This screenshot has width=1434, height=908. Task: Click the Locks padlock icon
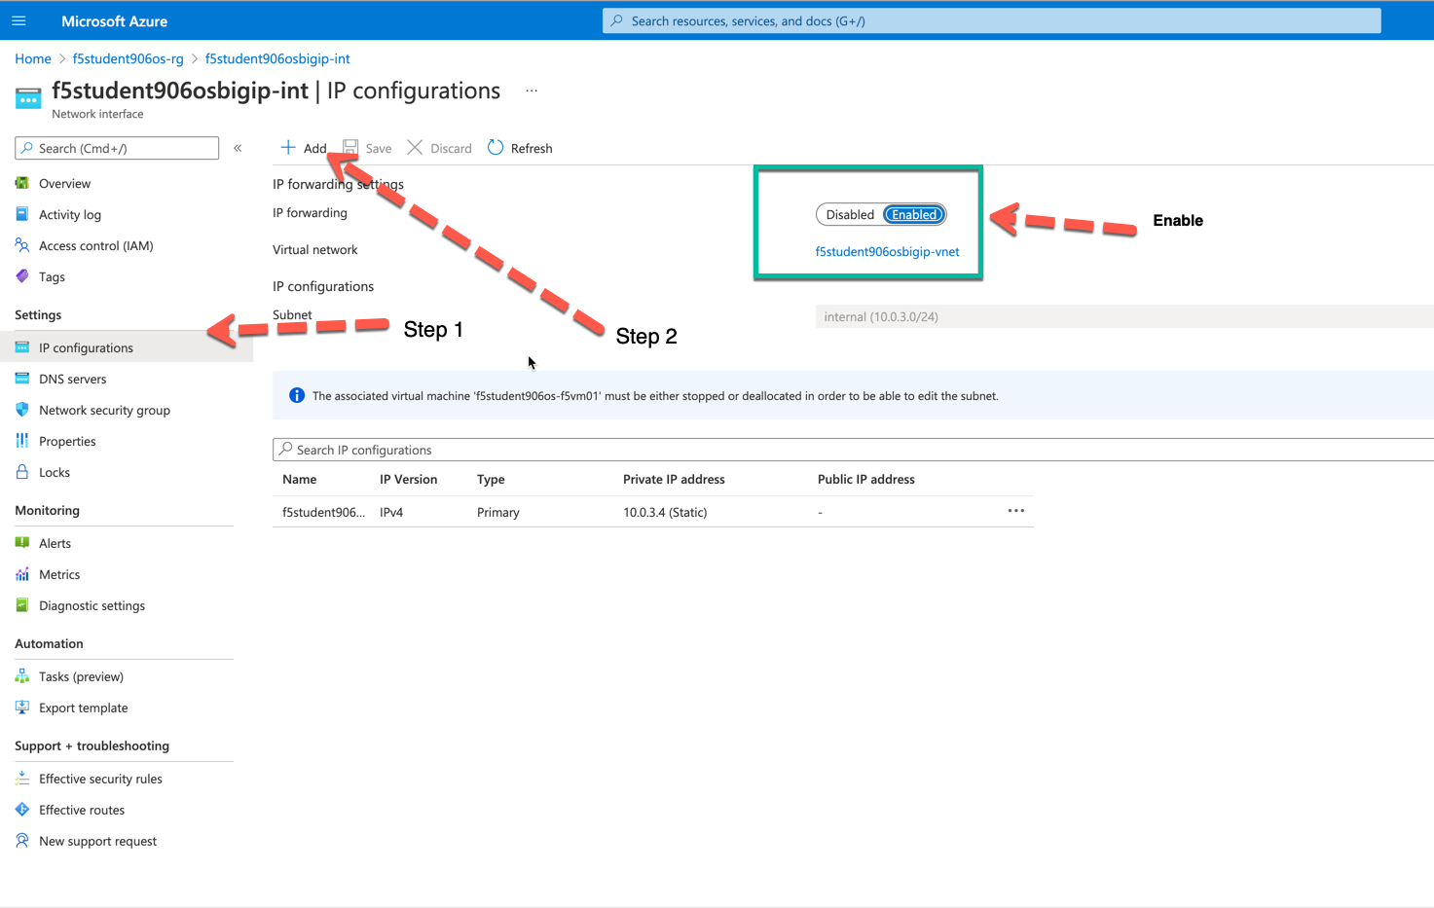[22, 472]
